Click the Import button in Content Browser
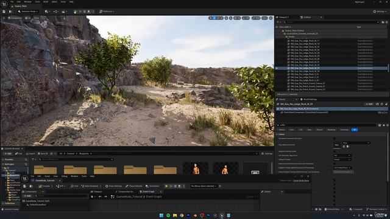The image size is (390, 219). click(30, 154)
